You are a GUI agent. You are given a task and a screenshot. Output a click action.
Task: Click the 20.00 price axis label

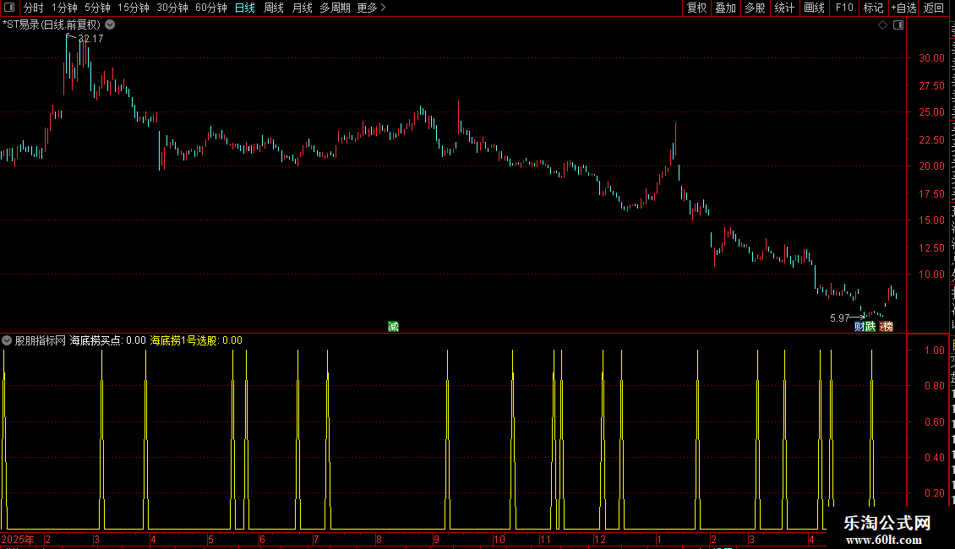(931, 166)
